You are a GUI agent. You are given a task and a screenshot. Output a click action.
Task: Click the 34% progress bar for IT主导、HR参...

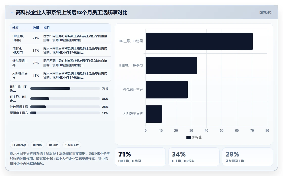click(65, 99)
